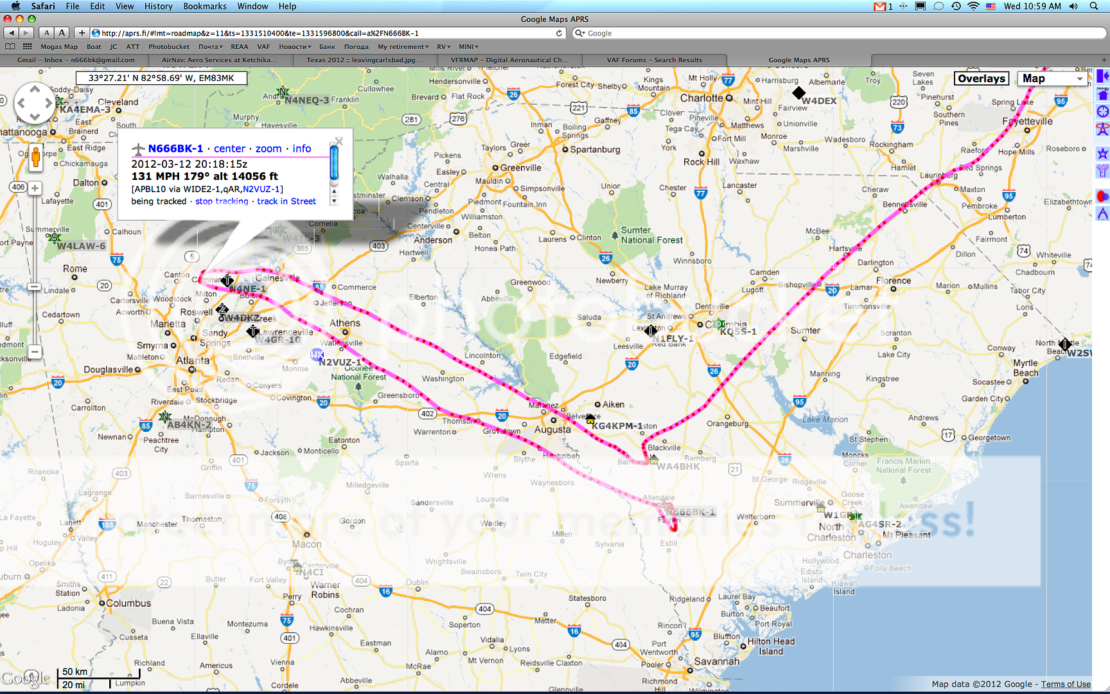Open the Overlays selector
Screen dimensions: 1110x694
pyautogui.click(x=981, y=78)
